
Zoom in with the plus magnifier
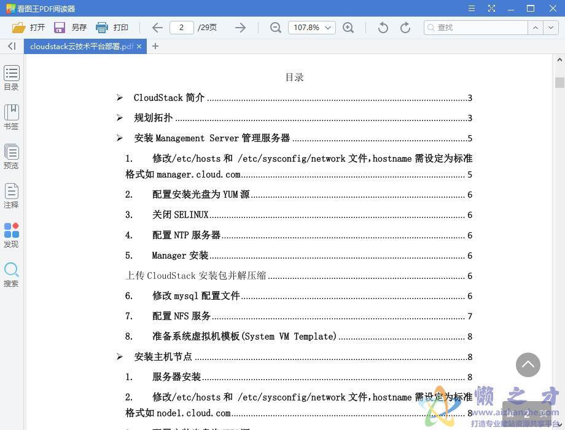point(348,28)
